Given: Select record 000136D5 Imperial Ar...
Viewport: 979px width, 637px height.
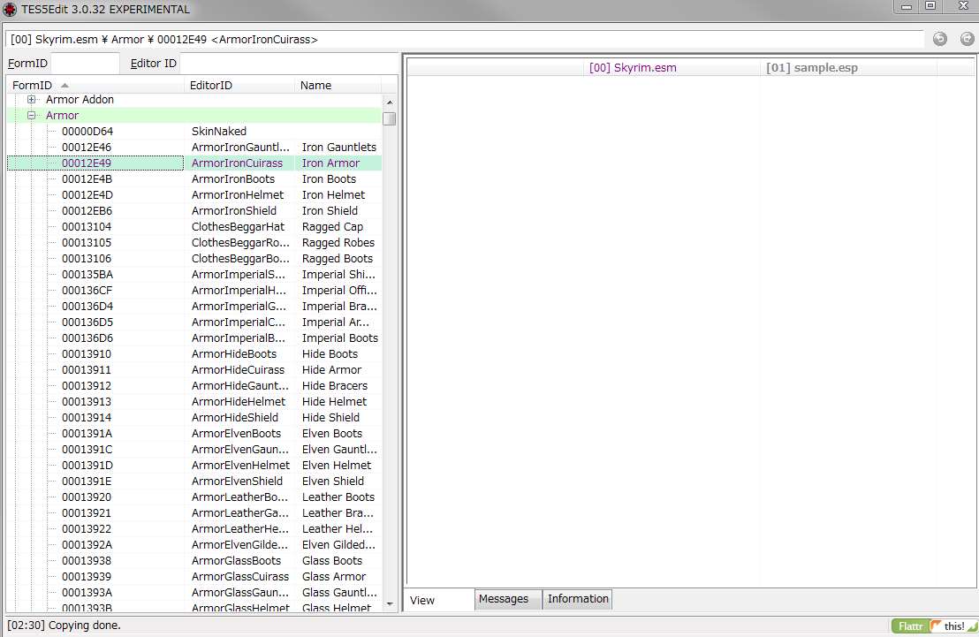Looking at the screenshot, I should point(194,322).
